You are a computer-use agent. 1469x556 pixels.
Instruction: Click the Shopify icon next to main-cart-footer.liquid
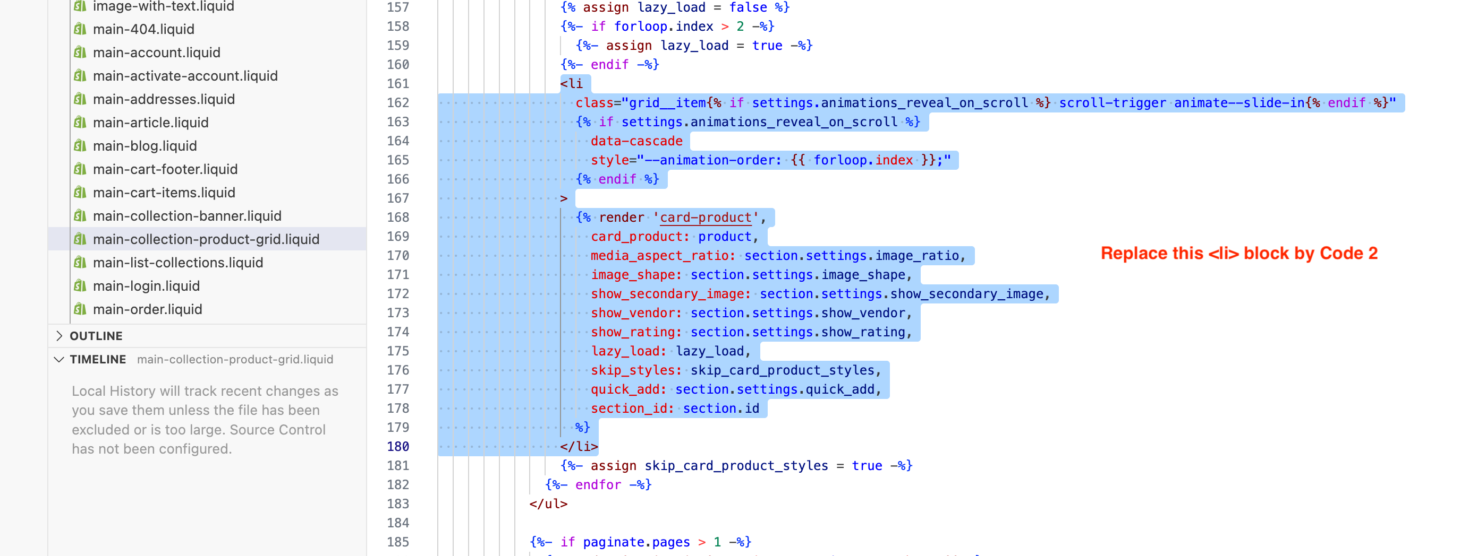tap(80, 169)
